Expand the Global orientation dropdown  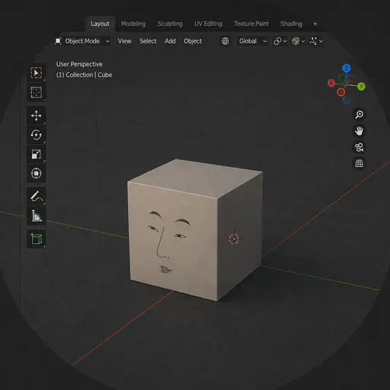252,41
